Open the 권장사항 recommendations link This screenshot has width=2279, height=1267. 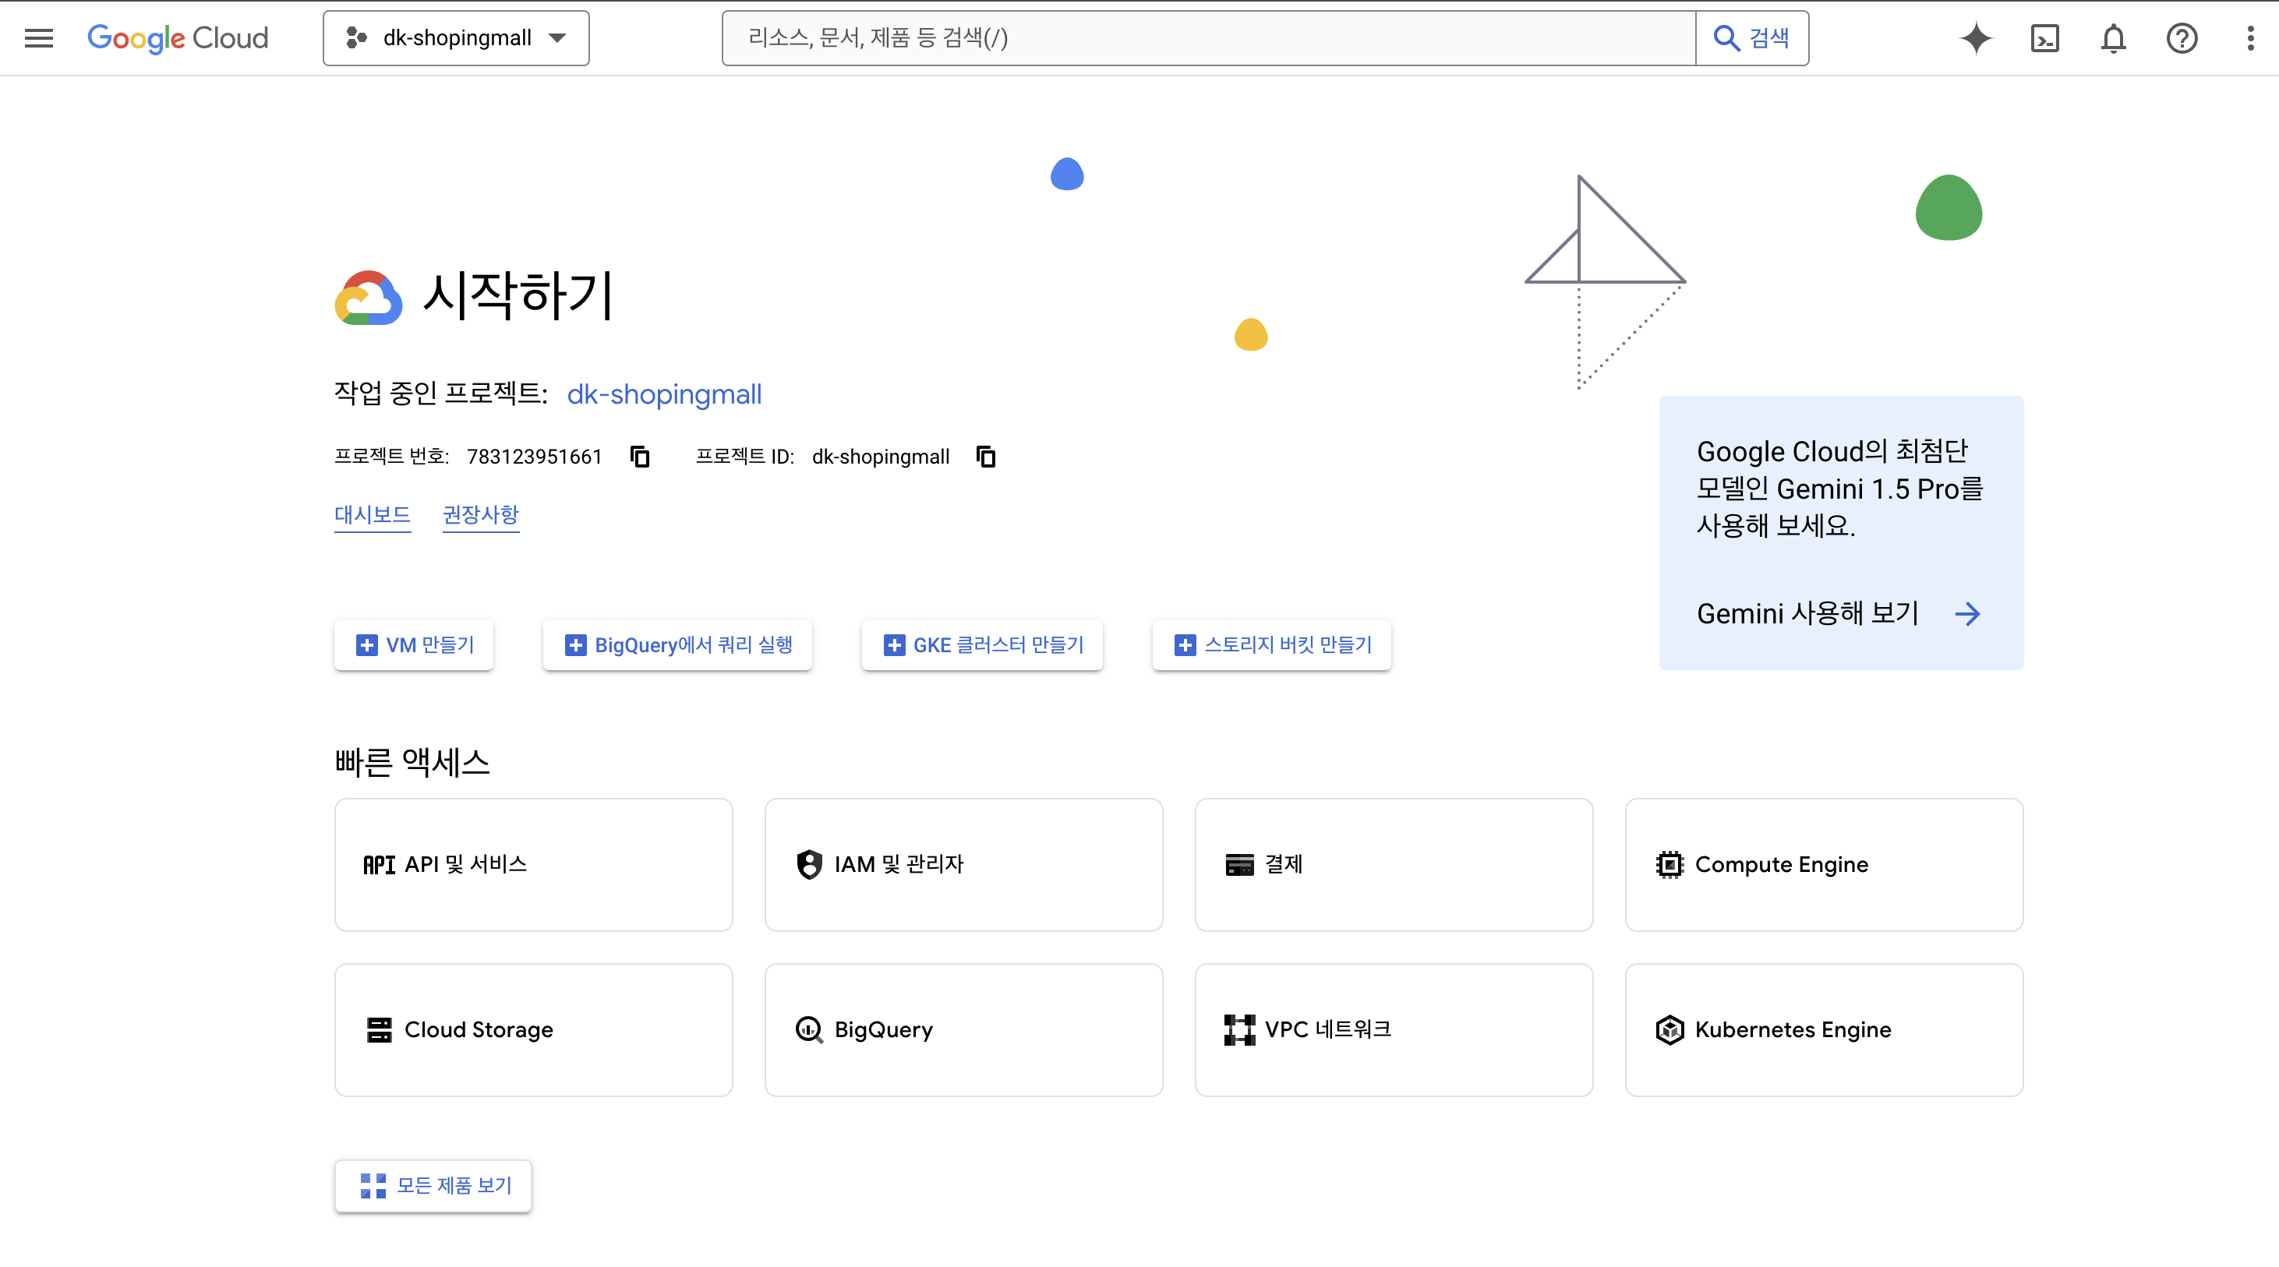(x=480, y=515)
